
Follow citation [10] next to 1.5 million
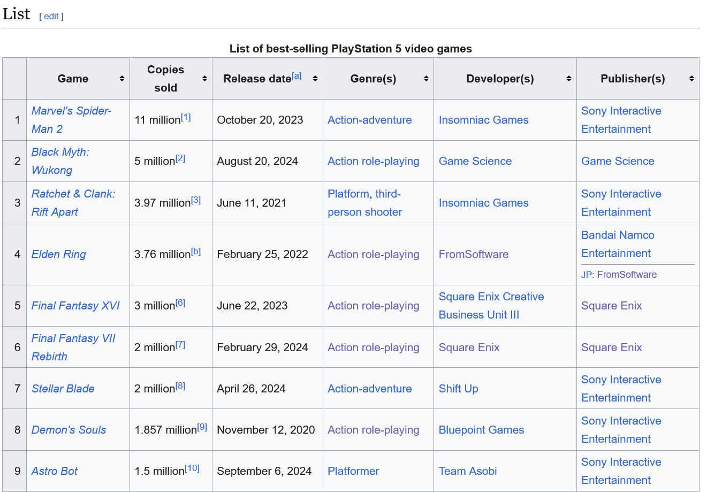(192, 468)
